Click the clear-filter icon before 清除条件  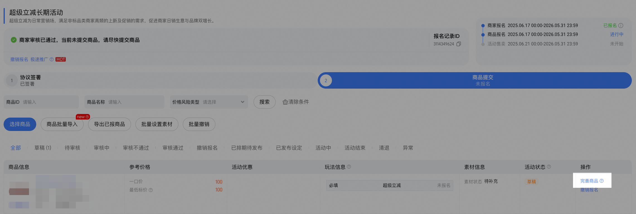click(285, 102)
